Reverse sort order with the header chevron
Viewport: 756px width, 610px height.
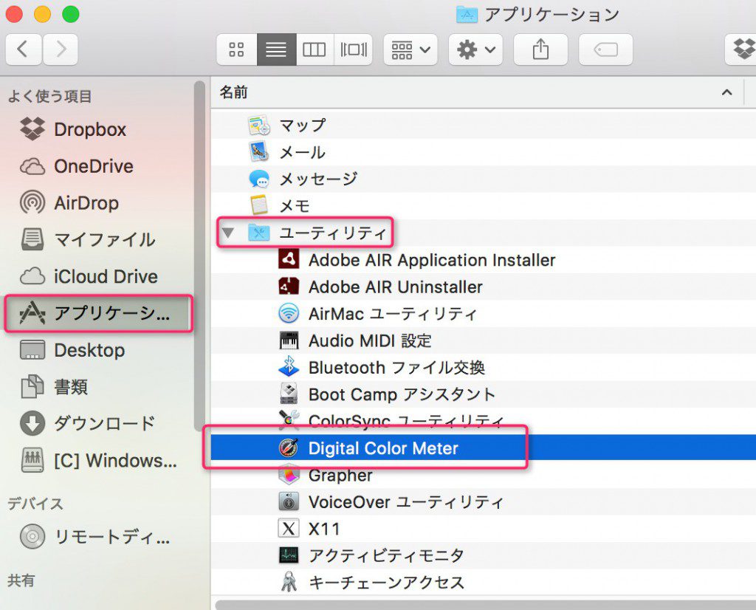[726, 92]
